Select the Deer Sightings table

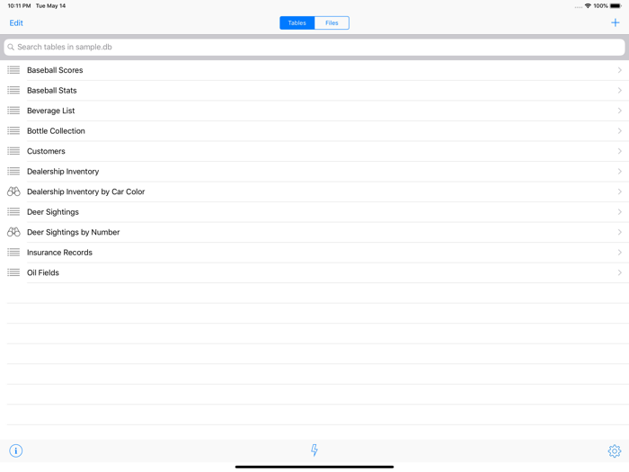point(314,212)
